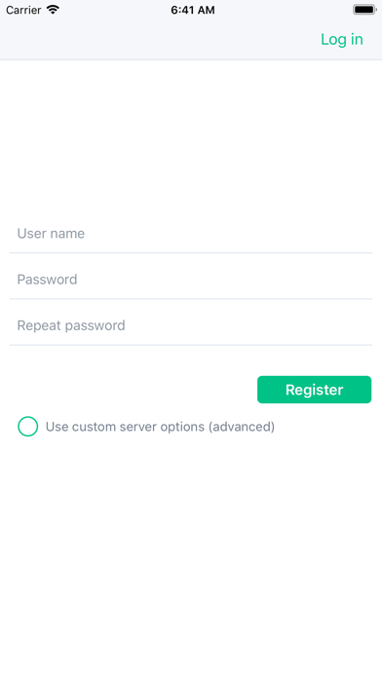Click the '(advanced)' word in server option
Screen dimensions: 382x678
[x=242, y=427]
